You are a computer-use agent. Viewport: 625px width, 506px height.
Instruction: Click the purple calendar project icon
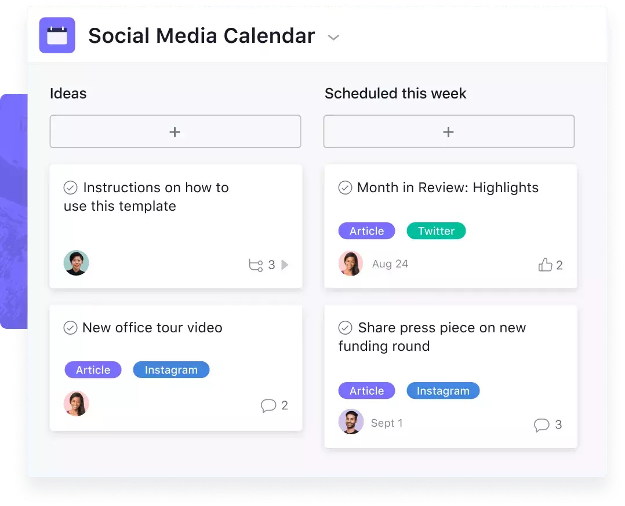pyautogui.click(x=57, y=35)
